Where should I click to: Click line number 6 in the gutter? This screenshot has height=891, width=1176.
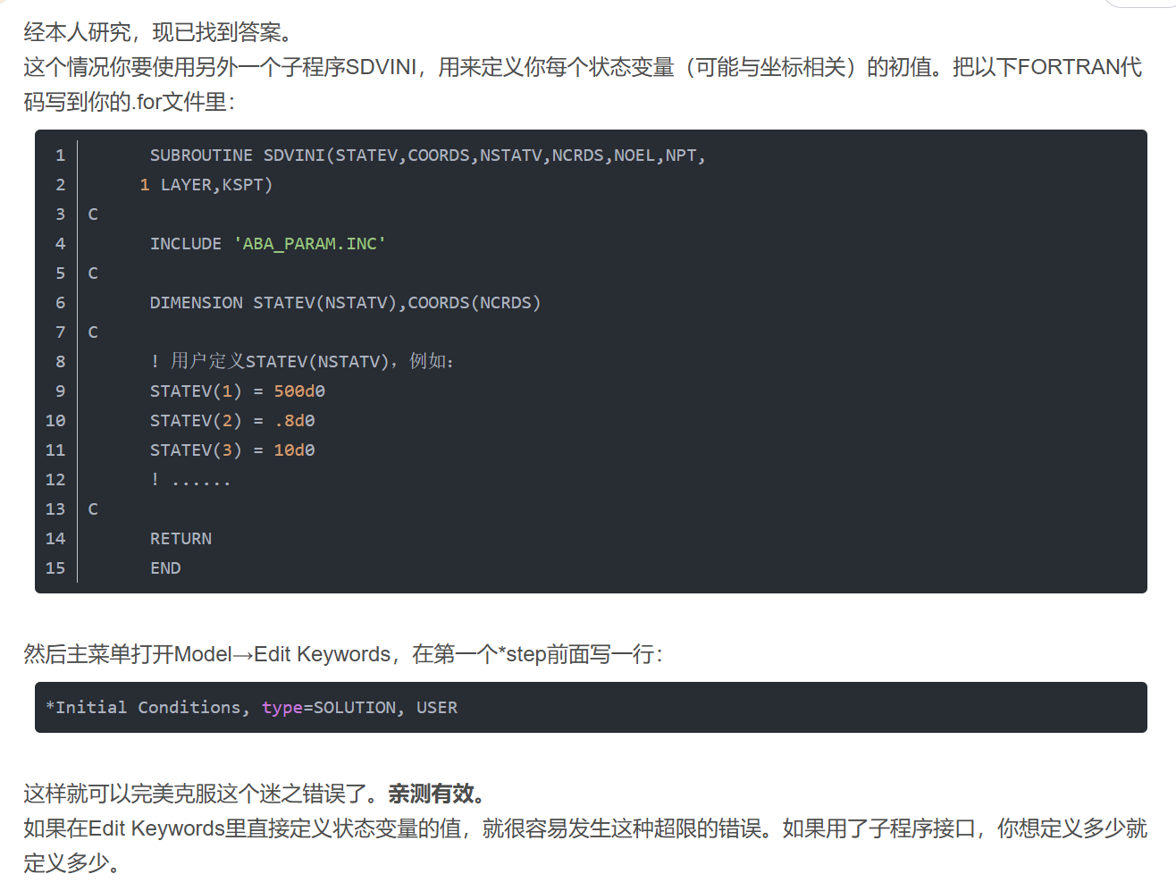(60, 303)
